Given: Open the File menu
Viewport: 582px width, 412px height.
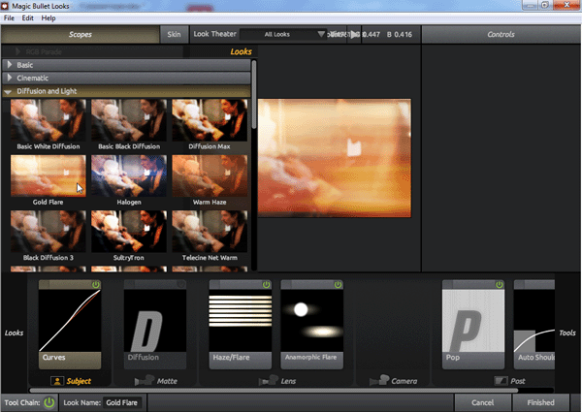Looking at the screenshot, I should (9, 18).
